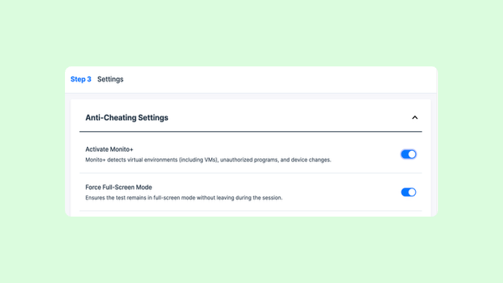The width and height of the screenshot is (503, 283).
Task: Click the divider below the Full-Screen row
Action: (x=250, y=210)
